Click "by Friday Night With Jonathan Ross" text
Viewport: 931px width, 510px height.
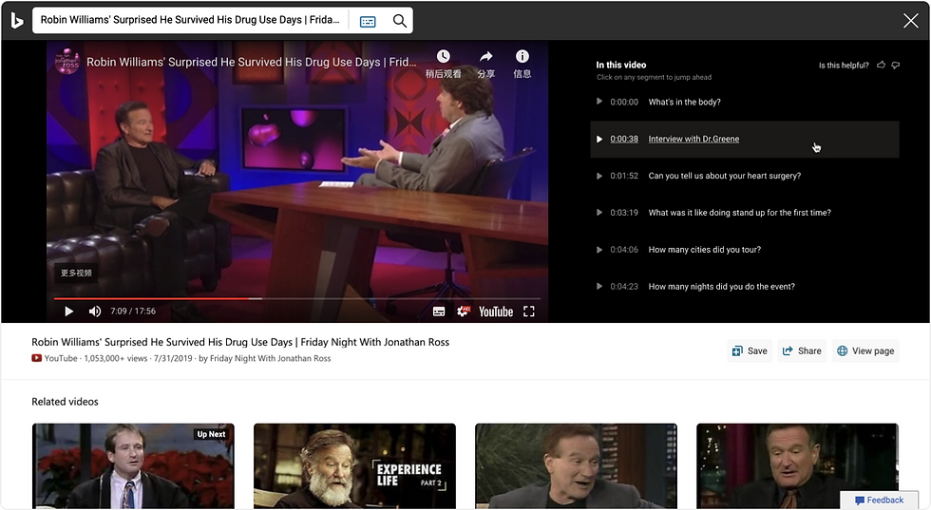tap(265, 359)
